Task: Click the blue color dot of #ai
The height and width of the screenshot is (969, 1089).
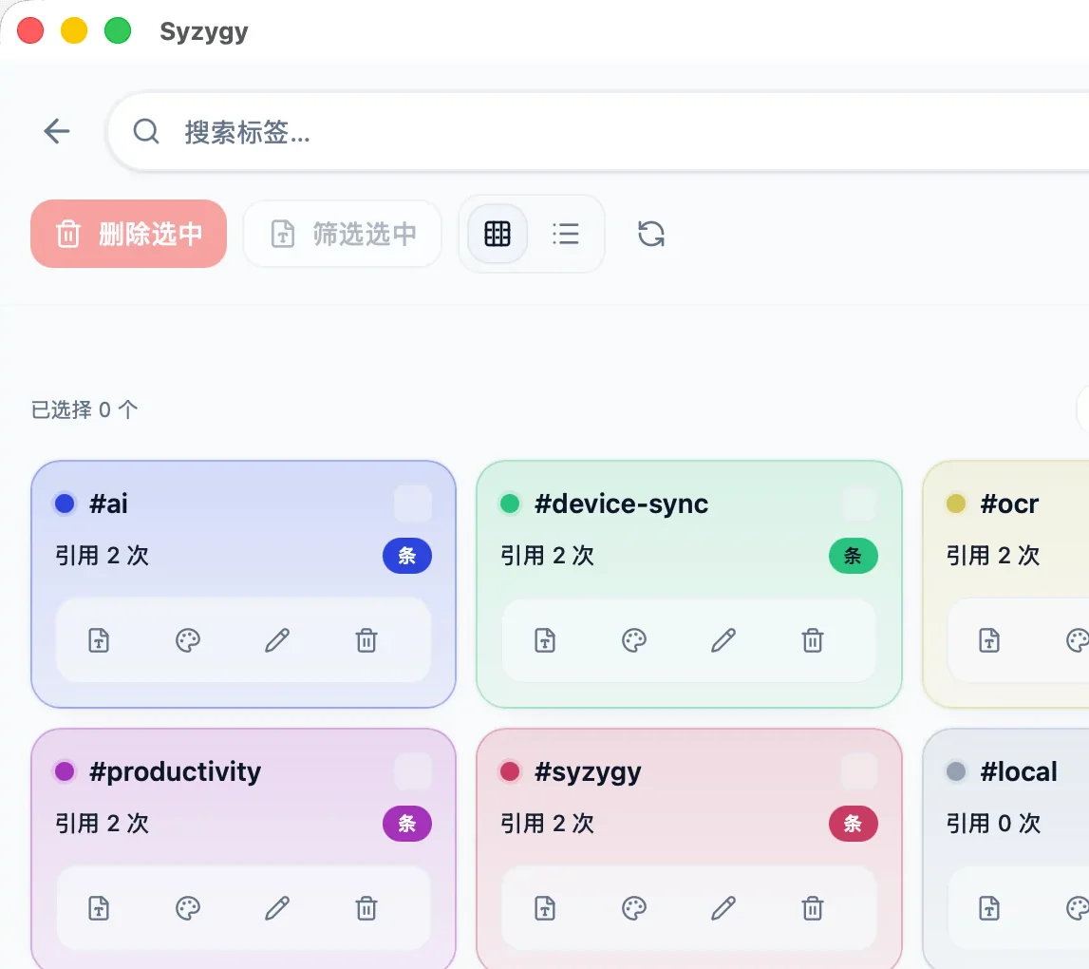Action: 65,503
